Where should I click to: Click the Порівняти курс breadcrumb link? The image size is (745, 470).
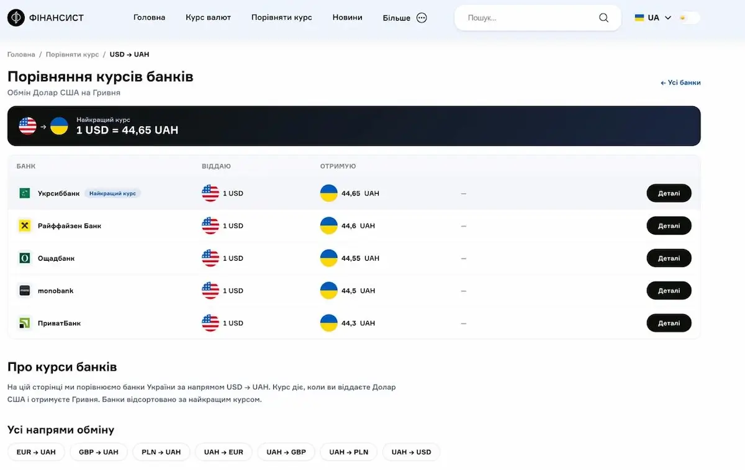tap(72, 55)
